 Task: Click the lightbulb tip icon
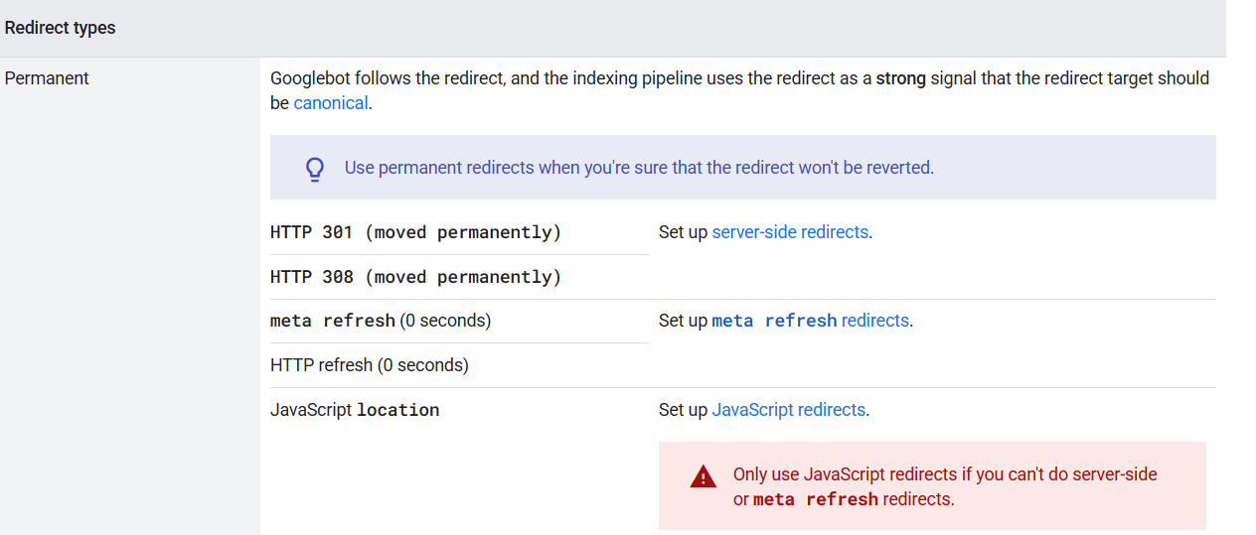point(315,169)
